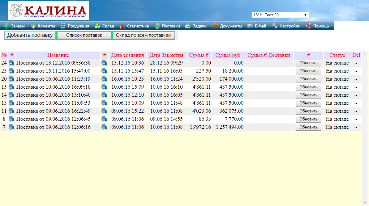Click the left icon of delivery 13
Image resolution: width=369 pixels, height=206 pixels.
(11, 103)
